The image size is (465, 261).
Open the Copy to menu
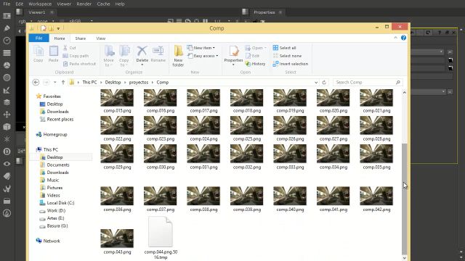pyautogui.click(x=124, y=56)
